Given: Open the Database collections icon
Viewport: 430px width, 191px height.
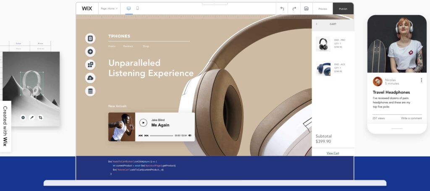Looking at the screenshot, I should [x=90, y=91].
